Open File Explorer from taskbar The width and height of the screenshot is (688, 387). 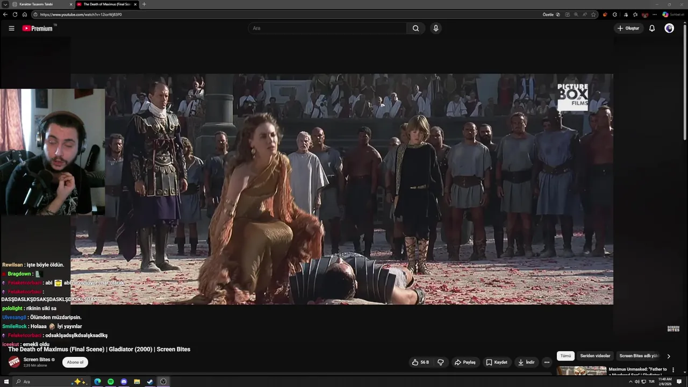137,382
